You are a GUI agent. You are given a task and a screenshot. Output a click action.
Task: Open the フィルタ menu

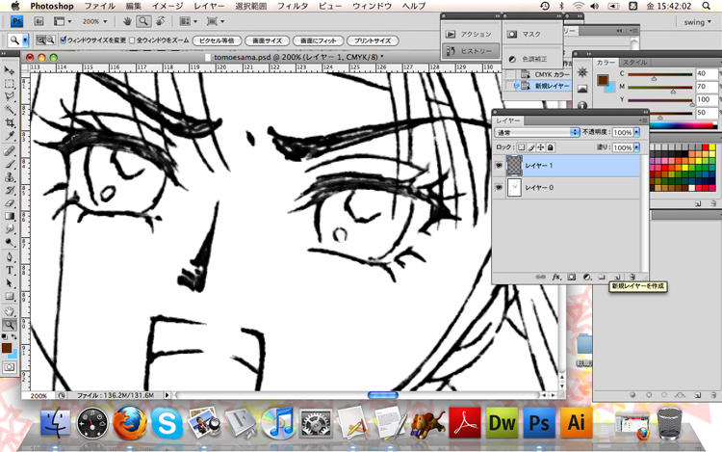coord(293,6)
